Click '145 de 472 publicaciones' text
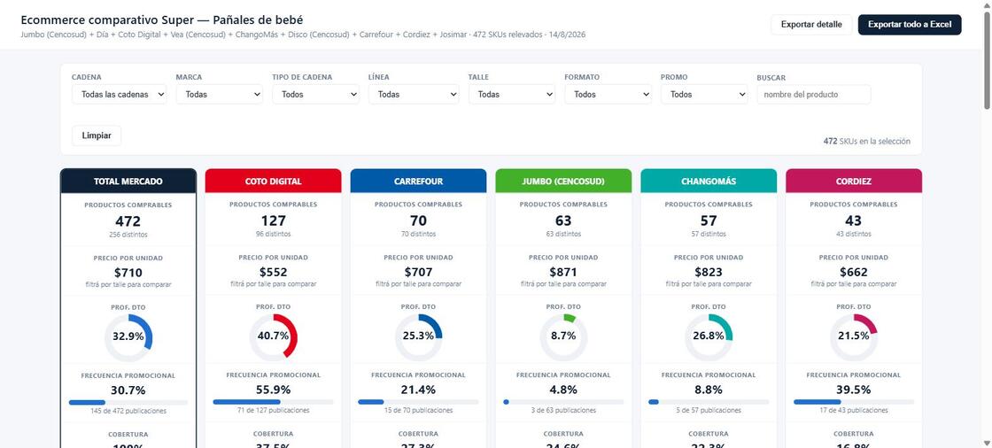Viewport: 992px width, 448px height. point(128,412)
